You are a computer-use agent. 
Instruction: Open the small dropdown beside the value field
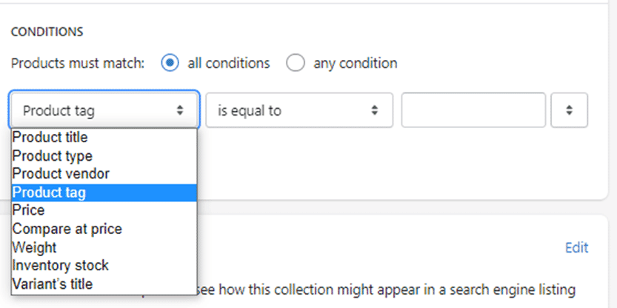pos(569,110)
